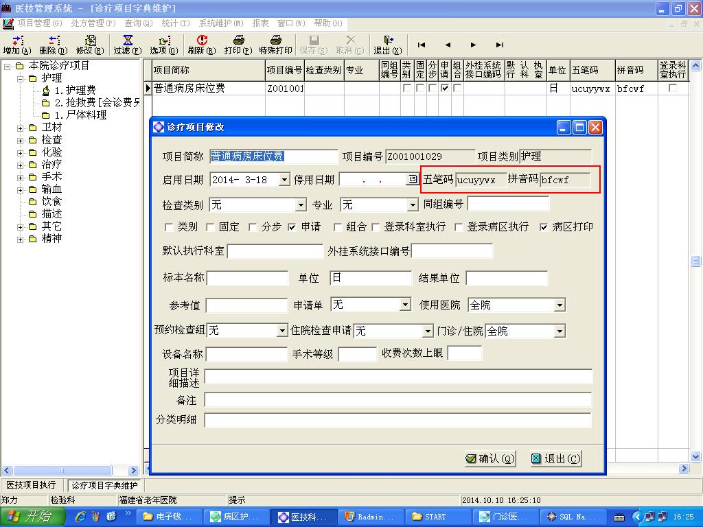The height and width of the screenshot is (527, 703).
Task: Open the 过滤 (Filter) tool
Action: 127,45
